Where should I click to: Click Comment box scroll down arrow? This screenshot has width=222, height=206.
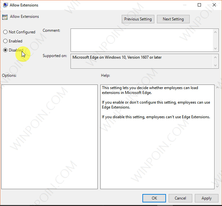(x=215, y=49)
